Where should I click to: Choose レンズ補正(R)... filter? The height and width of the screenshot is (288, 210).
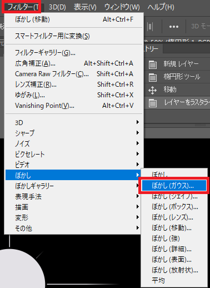click(74, 85)
